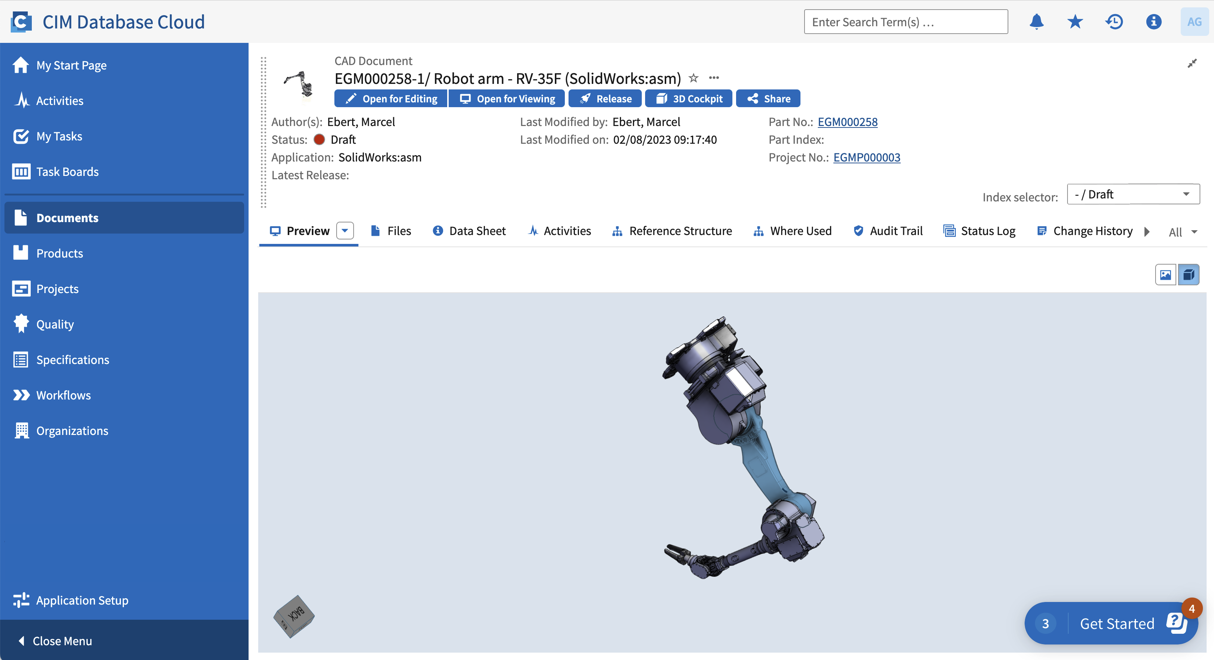Mark document as favorite with star outline

[693, 78]
